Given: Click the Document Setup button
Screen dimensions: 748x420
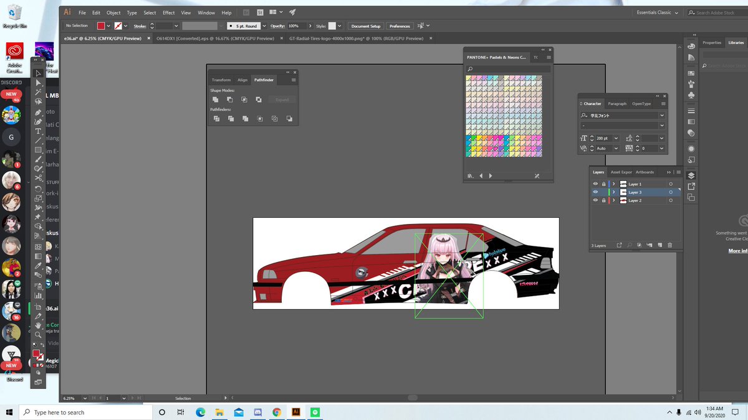Looking at the screenshot, I should pyautogui.click(x=365, y=26).
